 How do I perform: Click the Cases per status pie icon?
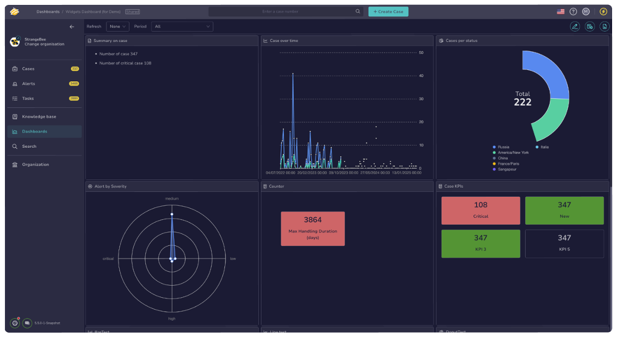[x=441, y=40]
